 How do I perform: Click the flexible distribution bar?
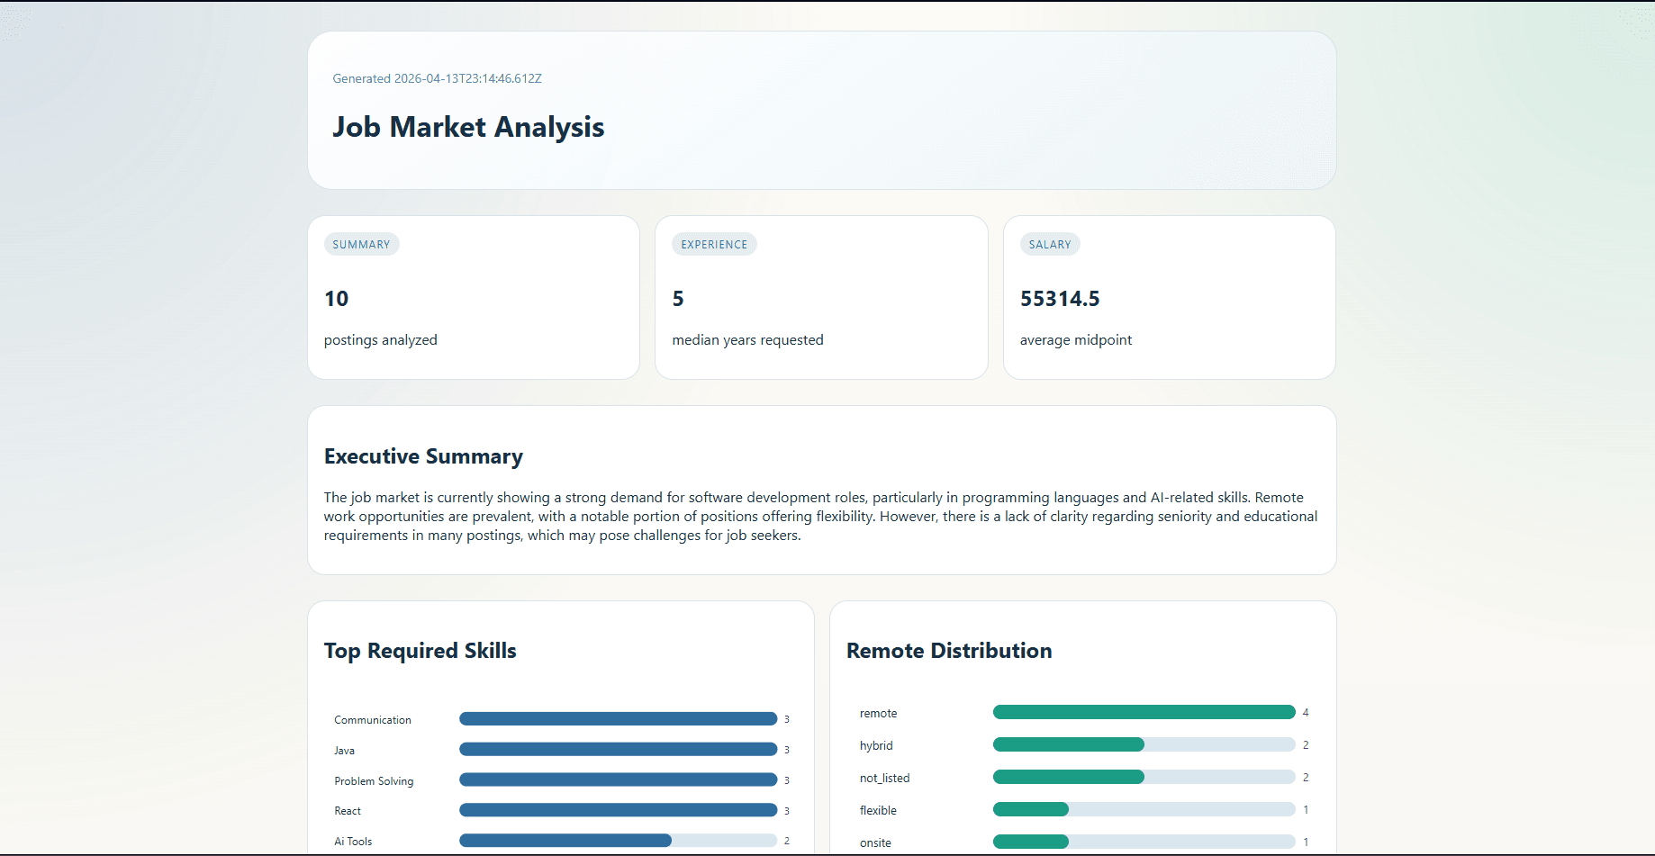1144,809
